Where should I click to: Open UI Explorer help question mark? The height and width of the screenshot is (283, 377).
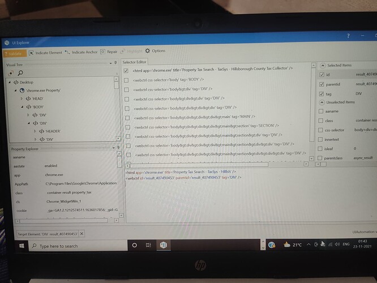tap(348, 36)
